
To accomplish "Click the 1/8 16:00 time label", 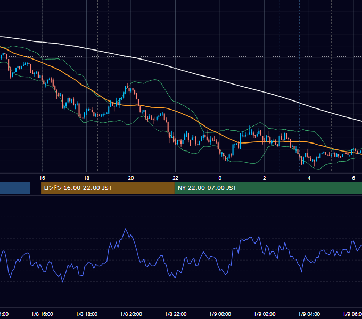I will tap(42, 314).
